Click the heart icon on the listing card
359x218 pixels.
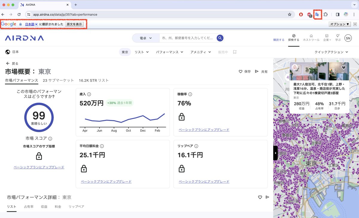(x=344, y=68)
